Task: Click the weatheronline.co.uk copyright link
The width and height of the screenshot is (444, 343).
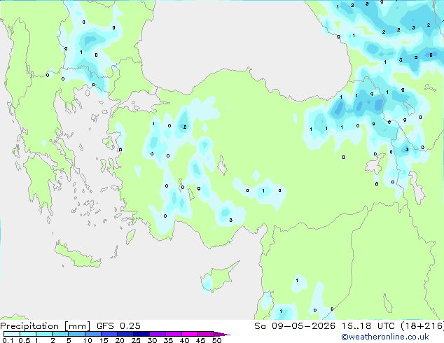Action: [x=385, y=337]
